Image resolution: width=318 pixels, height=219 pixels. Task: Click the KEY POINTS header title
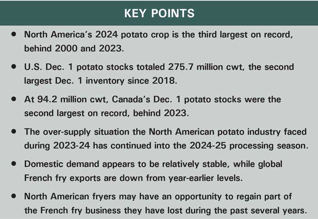[159, 13]
